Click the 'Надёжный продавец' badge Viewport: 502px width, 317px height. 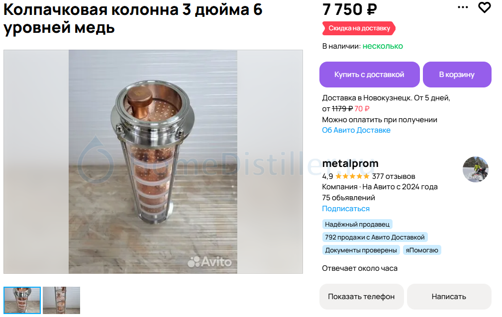tap(357, 224)
